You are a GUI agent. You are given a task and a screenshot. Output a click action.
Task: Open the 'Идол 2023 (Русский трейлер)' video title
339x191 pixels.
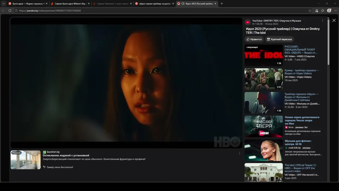(283, 31)
